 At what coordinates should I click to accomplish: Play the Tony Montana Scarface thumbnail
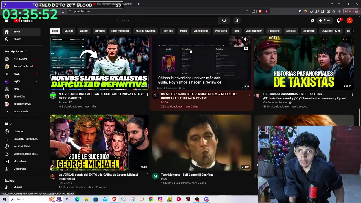click(202, 142)
